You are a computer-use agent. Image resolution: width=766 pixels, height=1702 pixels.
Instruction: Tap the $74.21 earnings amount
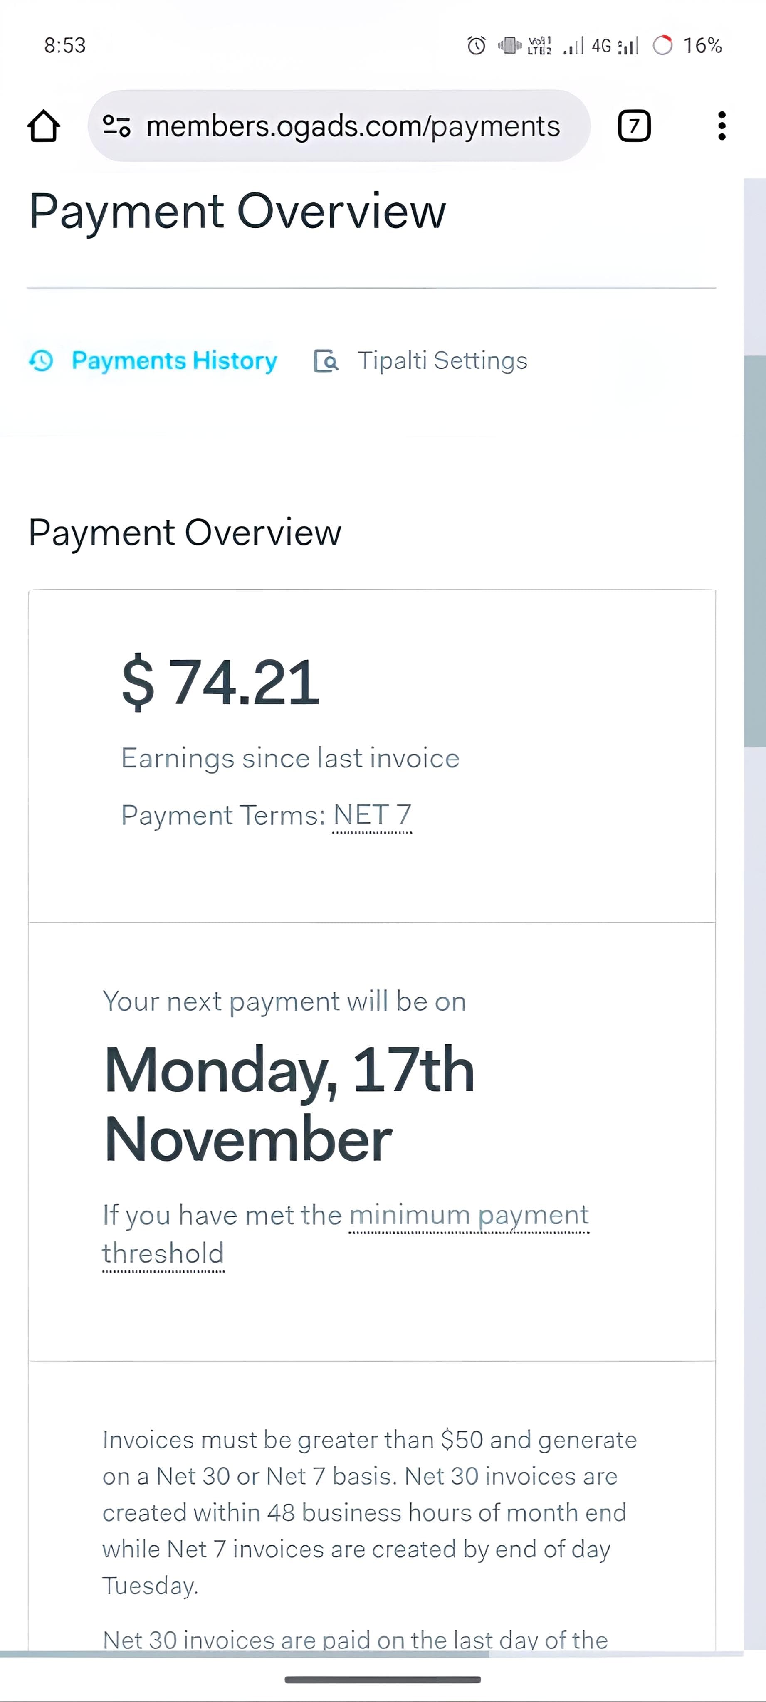pos(220,682)
